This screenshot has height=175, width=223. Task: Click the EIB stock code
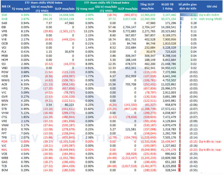coord(4,27)
